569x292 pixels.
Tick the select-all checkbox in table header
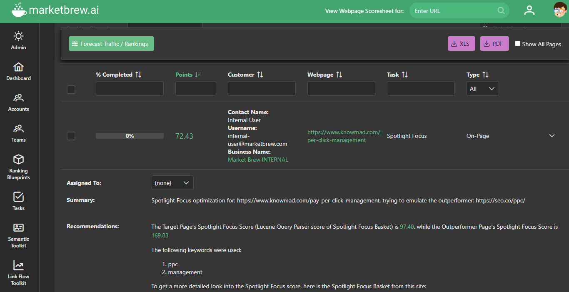pyautogui.click(x=71, y=90)
